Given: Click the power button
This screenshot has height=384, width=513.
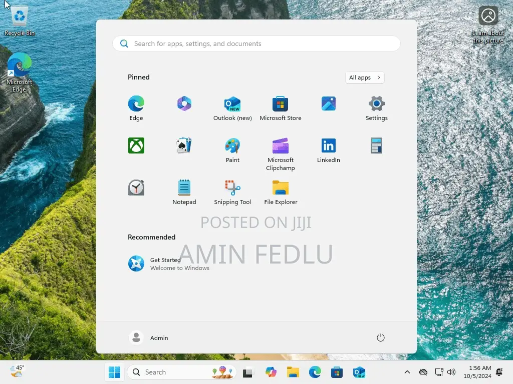Looking at the screenshot, I should 380,337.
